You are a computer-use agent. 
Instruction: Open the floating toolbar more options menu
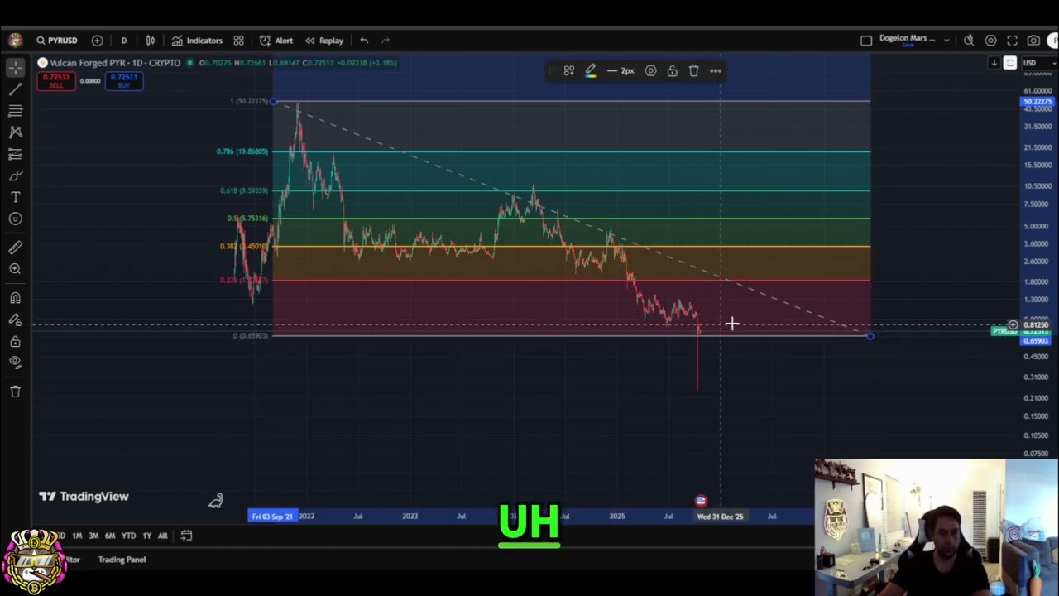(716, 71)
